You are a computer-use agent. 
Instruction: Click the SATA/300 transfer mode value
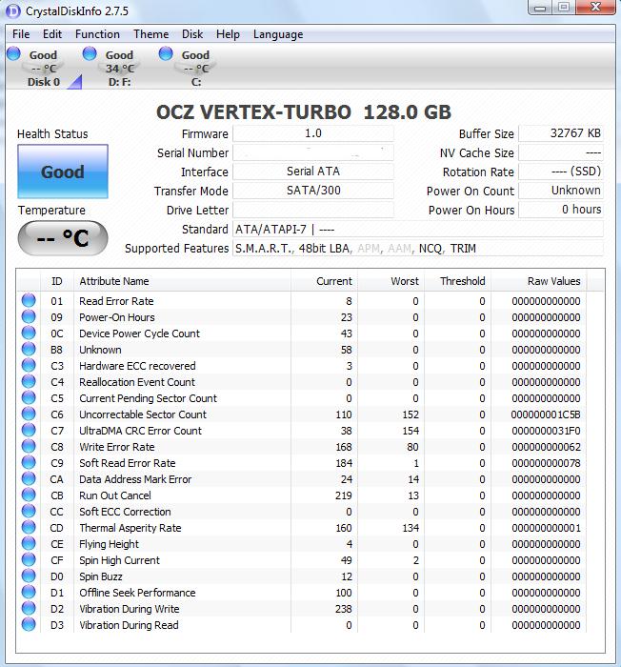coord(313,191)
